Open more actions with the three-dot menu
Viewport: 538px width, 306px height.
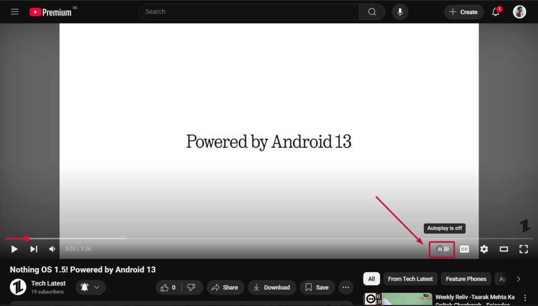pos(346,287)
